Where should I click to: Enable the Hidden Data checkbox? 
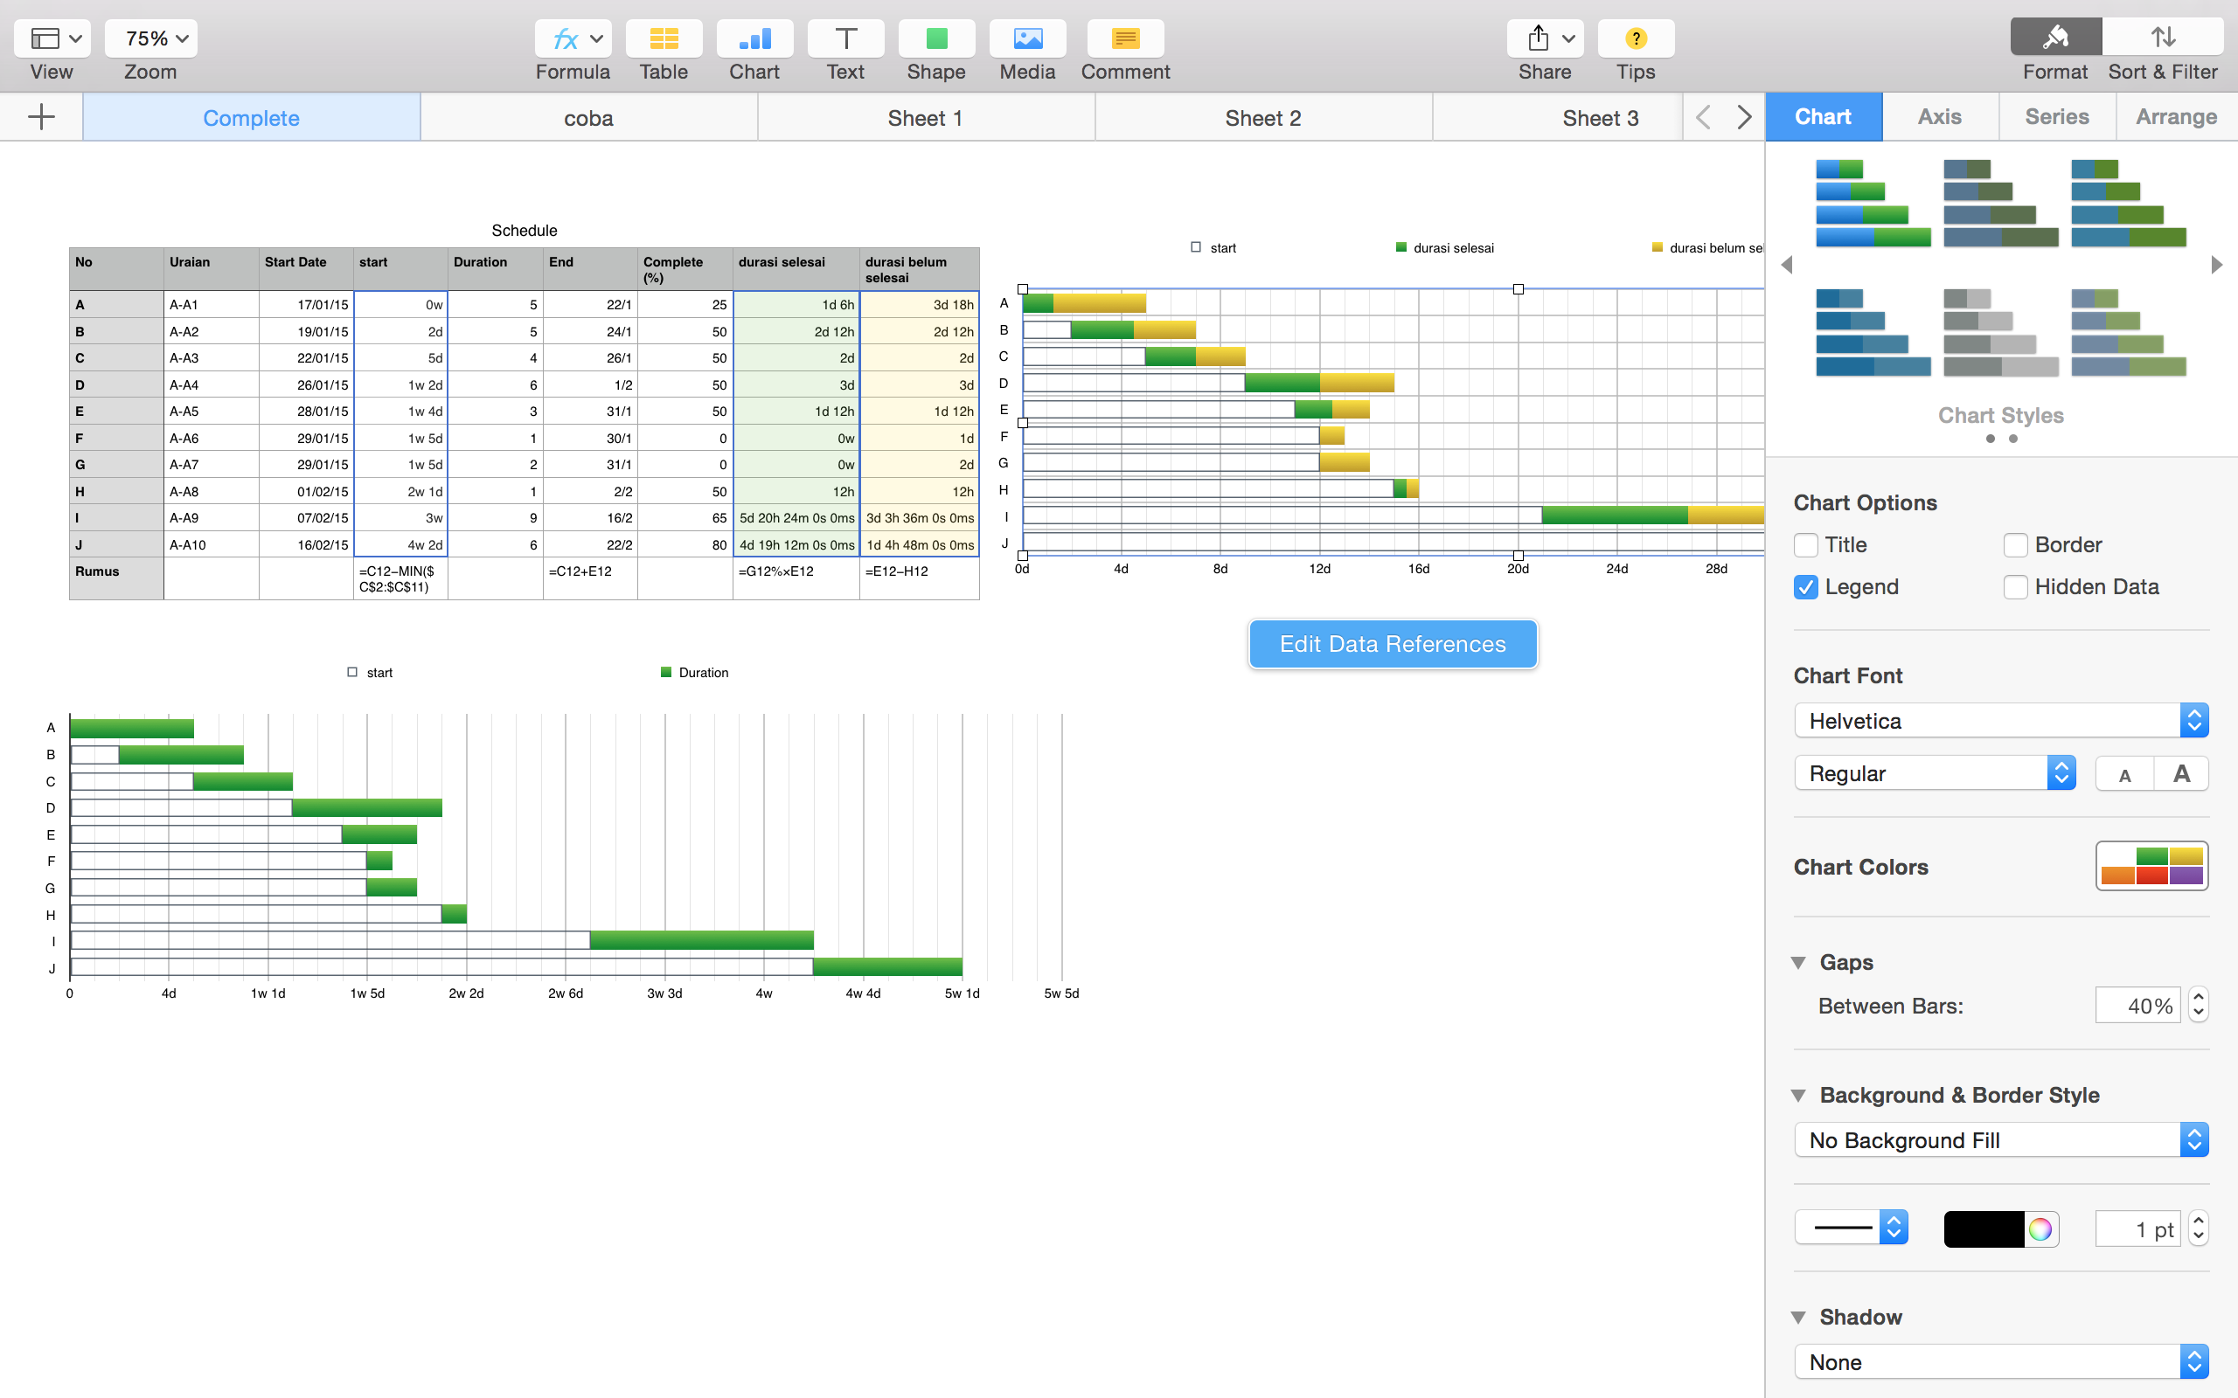[2015, 586]
